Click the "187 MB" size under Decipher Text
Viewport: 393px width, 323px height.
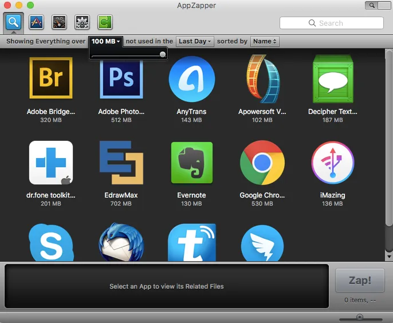point(333,120)
